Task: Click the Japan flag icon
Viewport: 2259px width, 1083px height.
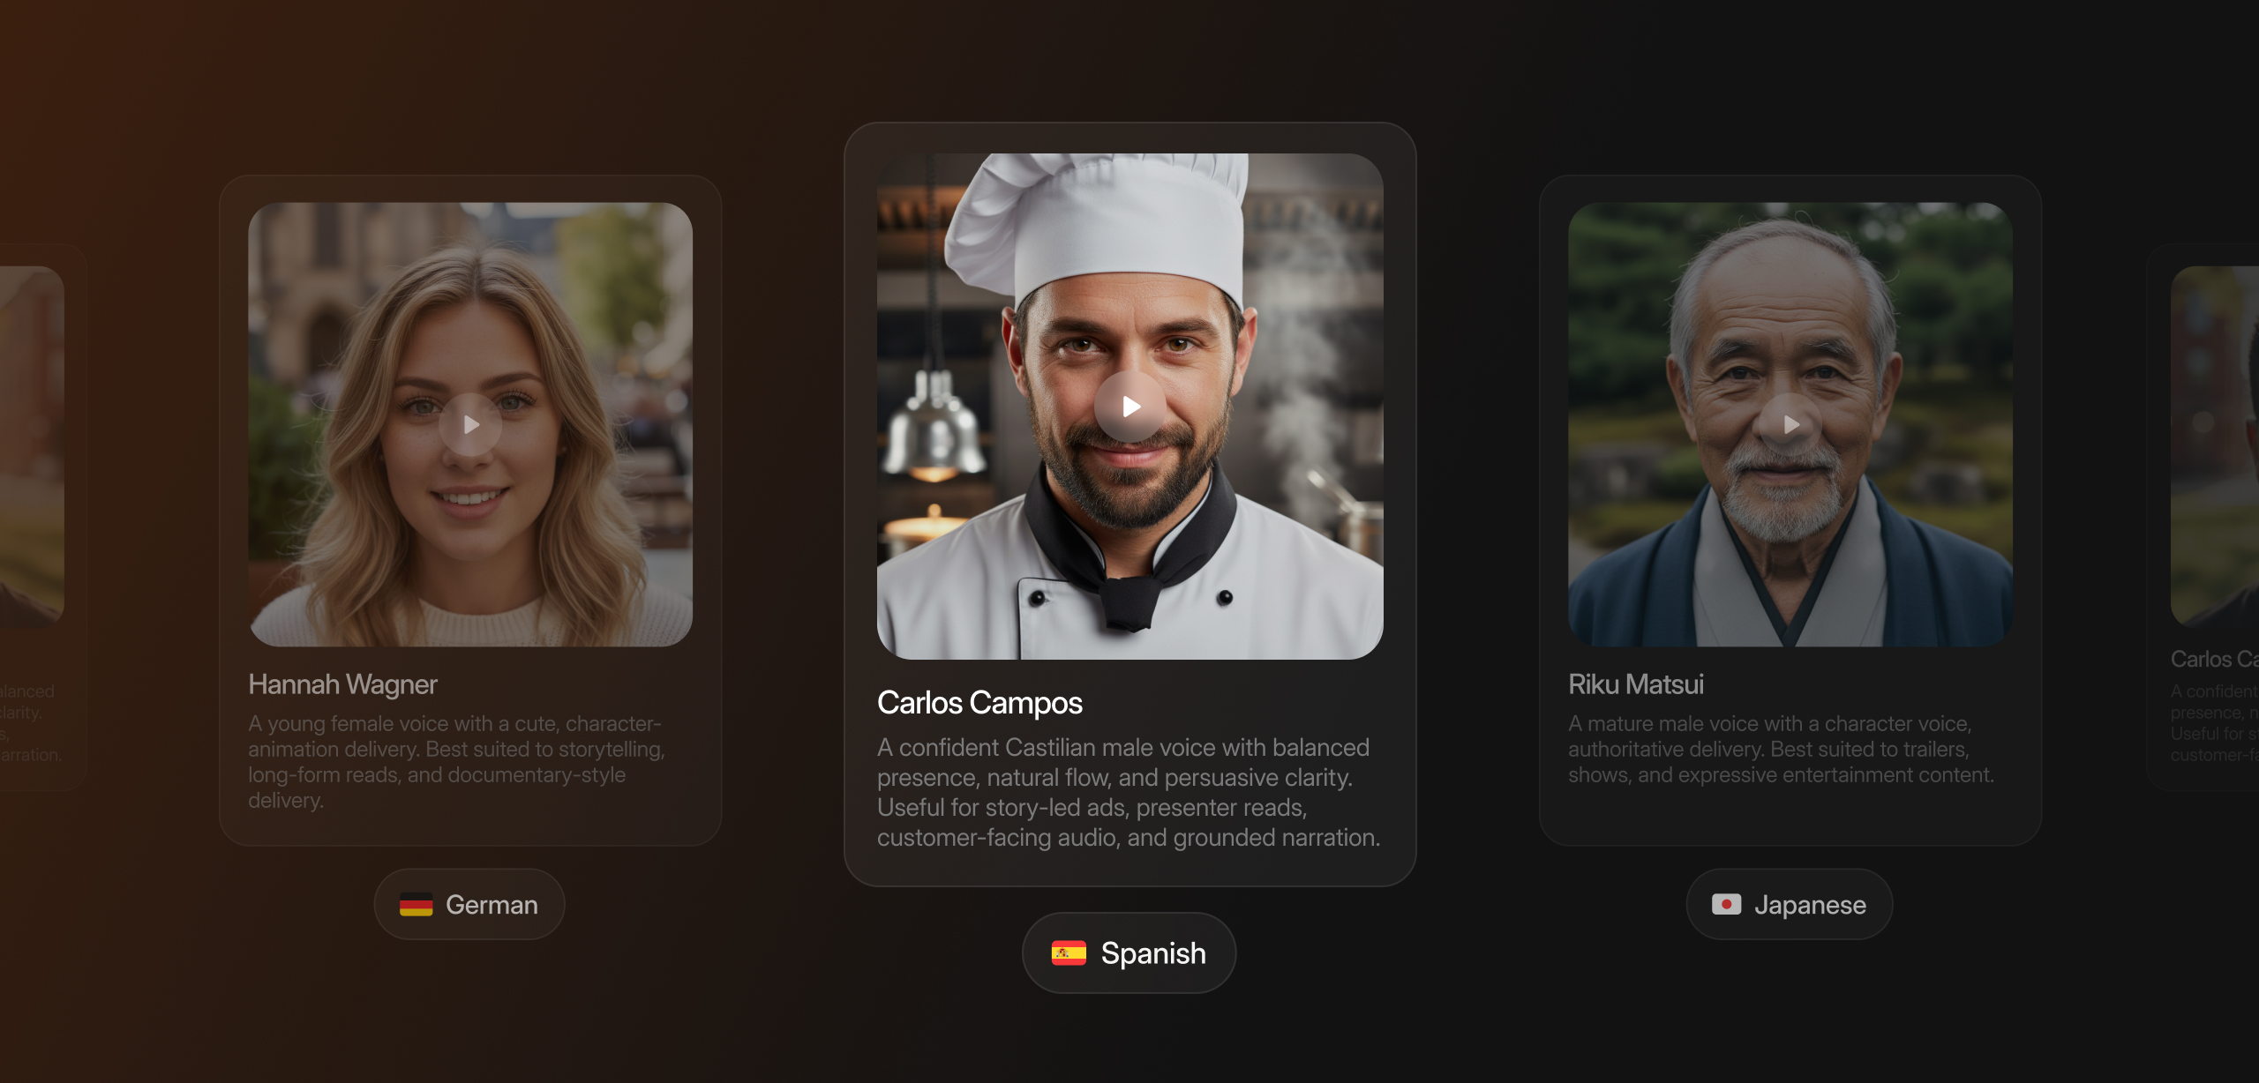Action: point(1727,905)
